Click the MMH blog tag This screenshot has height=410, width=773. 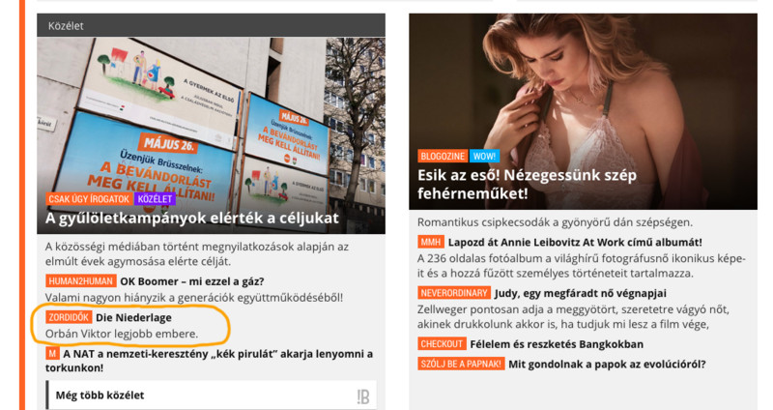click(x=431, y=243)
